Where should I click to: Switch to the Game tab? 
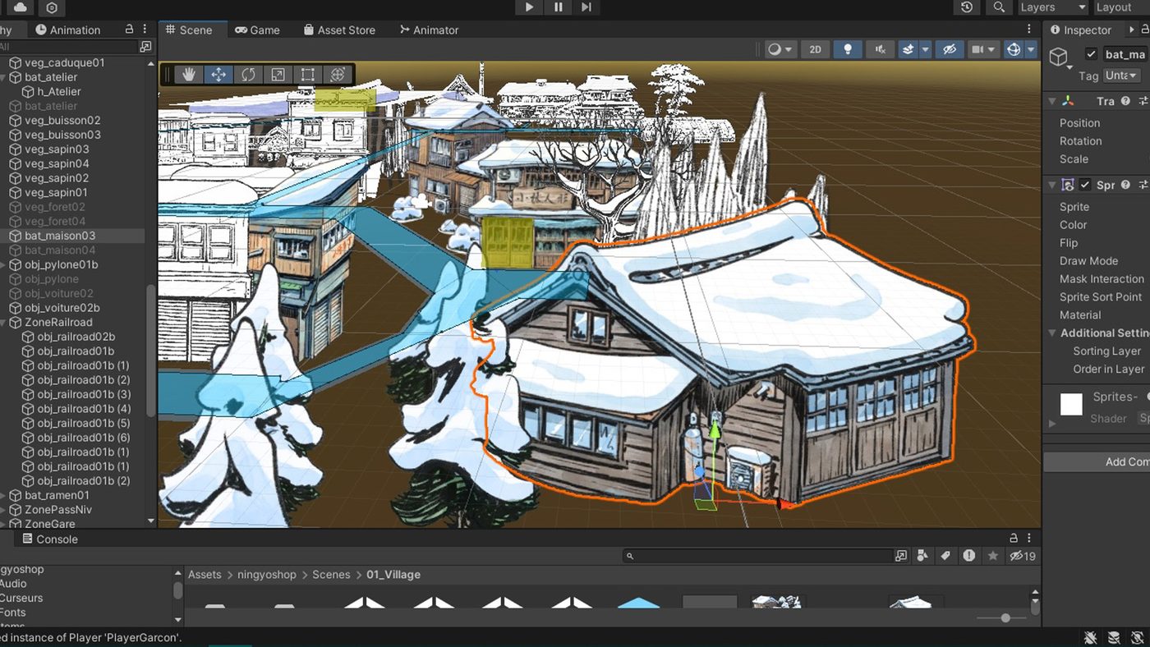pyautogui.click(x=257, y=30)
